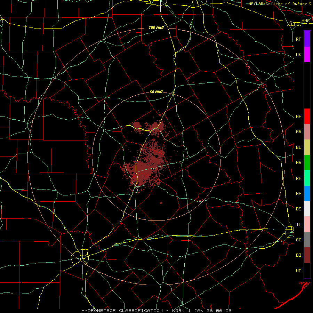Select the GC gray legend swatch
The image size is (313, 313).
tap(307, 240)
